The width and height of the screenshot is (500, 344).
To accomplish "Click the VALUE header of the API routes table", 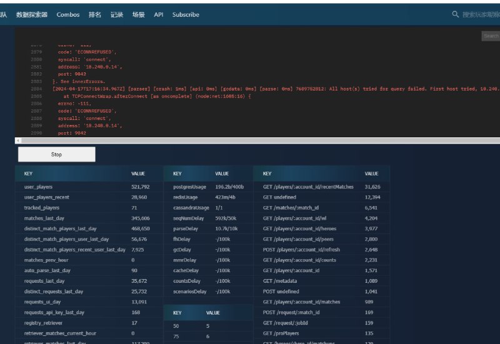I will point(371,174).
